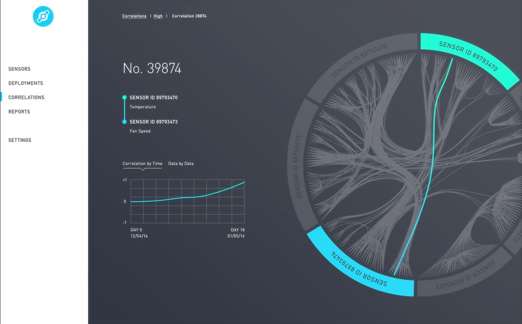Select the green Sensor ID 89793470 arc segment
Image resolution: width=522 pixels, height=324 pixels.
468,57
